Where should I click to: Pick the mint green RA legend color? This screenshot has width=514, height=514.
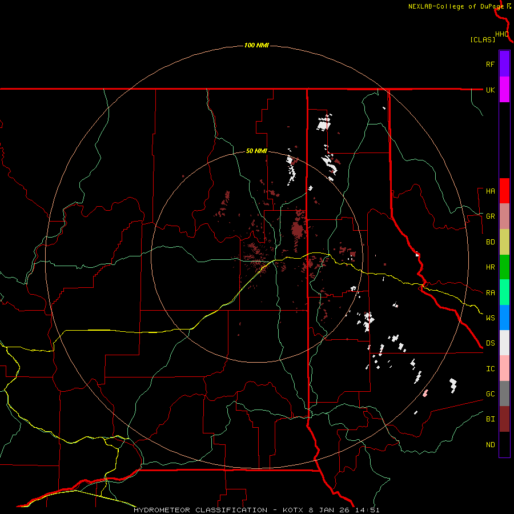pyautogui.click(x=504, y=292)
